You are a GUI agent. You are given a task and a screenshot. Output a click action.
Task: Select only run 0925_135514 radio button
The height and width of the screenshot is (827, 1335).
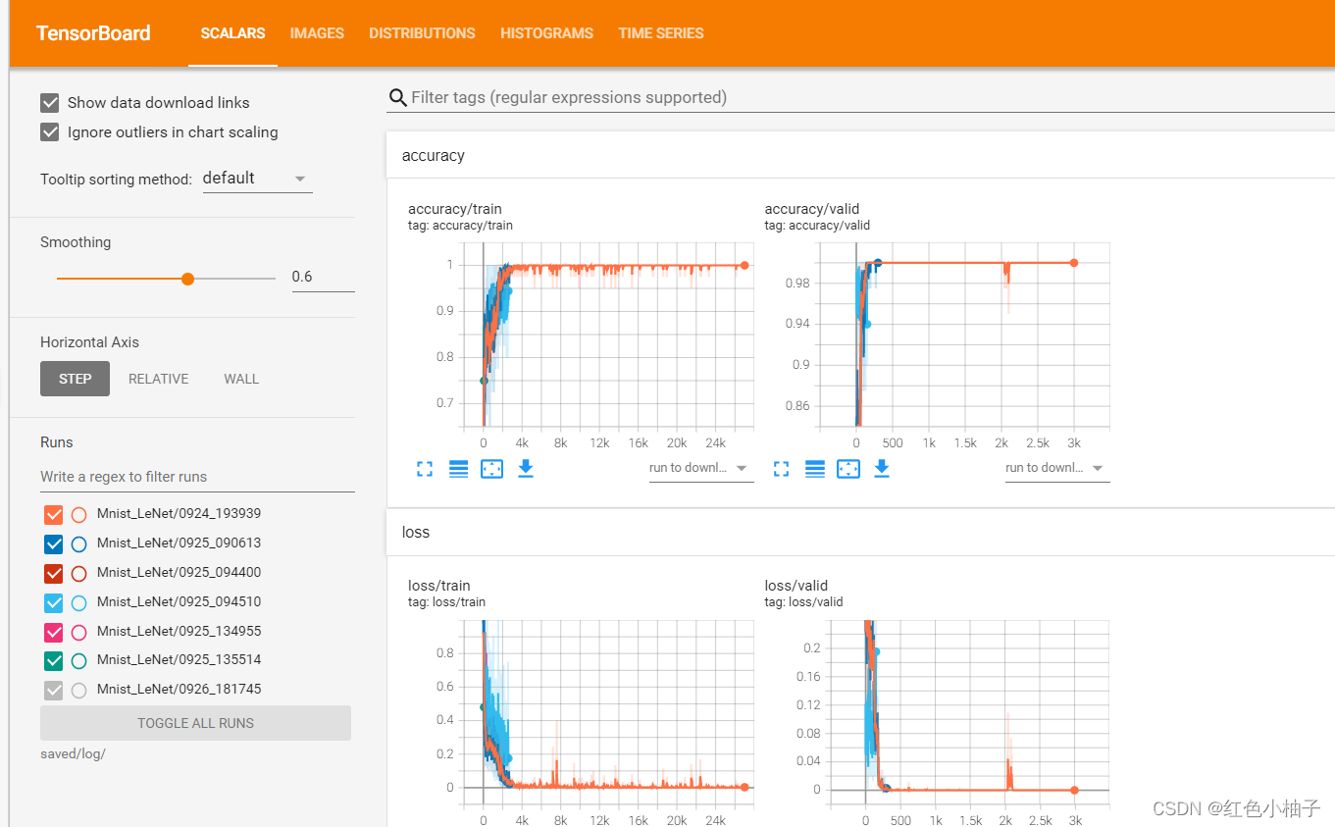[x=79, y=660]
